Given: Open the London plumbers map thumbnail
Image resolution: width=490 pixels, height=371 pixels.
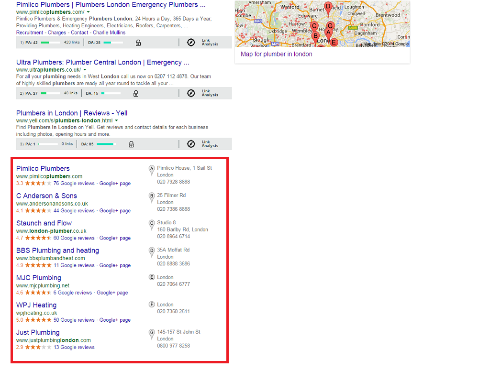Looking at the screenshot, I should click(x=322, y=24).
